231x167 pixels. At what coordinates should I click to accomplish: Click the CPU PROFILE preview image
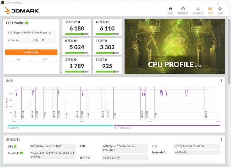tap(175, 46)
